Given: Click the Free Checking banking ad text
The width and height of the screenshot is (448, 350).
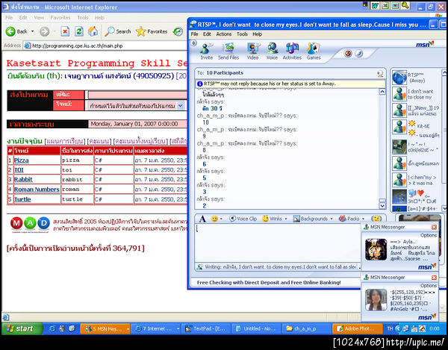Looking at the screenshot, I should coord(269,282).
